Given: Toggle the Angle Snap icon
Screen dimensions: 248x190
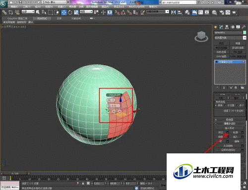Looking at the screenshot, I should click(123, 12).
